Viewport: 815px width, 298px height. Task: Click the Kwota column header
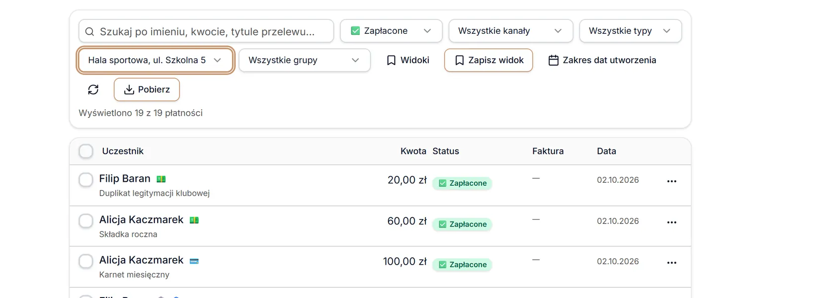[413, 151]
